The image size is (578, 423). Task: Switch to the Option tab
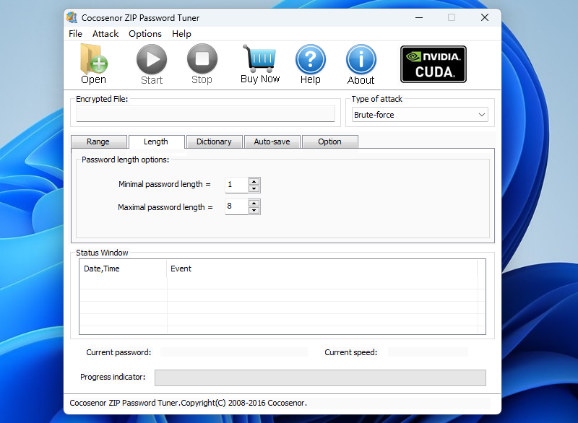[x=330, y=141]
